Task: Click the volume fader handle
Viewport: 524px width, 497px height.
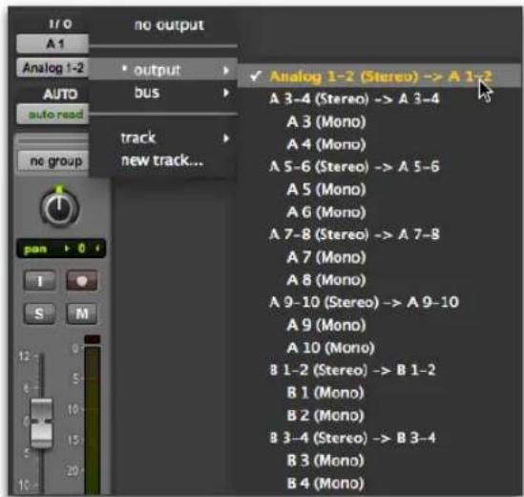Action: pos(41,422)
